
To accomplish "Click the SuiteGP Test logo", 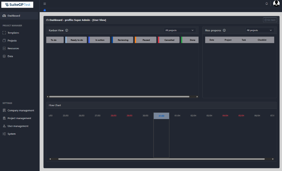I will click(x=17, y=5).
